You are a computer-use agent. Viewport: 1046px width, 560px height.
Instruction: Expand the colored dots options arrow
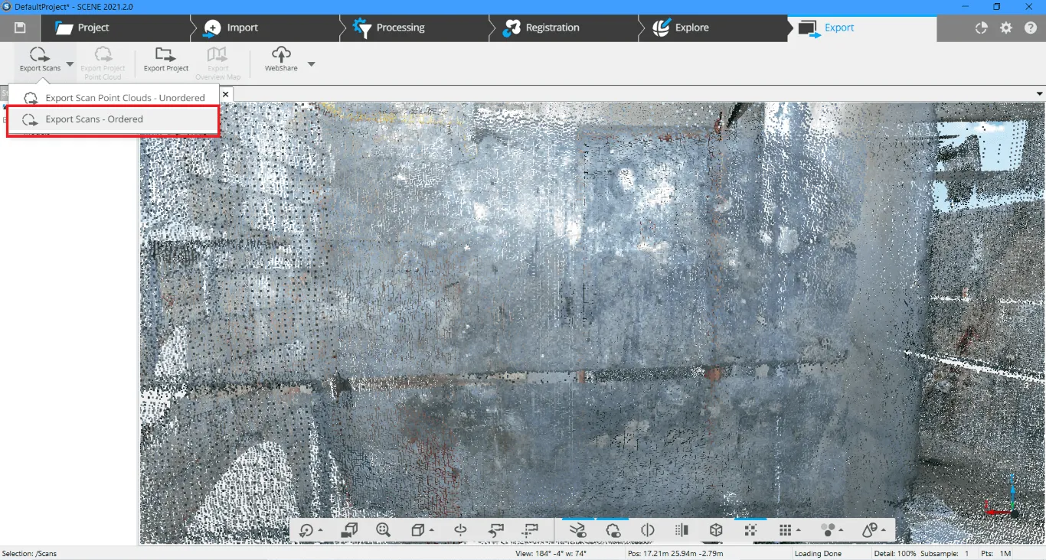[x=842, y=530]
